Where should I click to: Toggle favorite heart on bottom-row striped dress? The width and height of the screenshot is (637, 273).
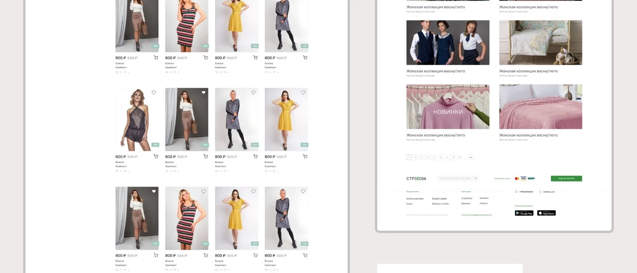(x=203, y=191)
